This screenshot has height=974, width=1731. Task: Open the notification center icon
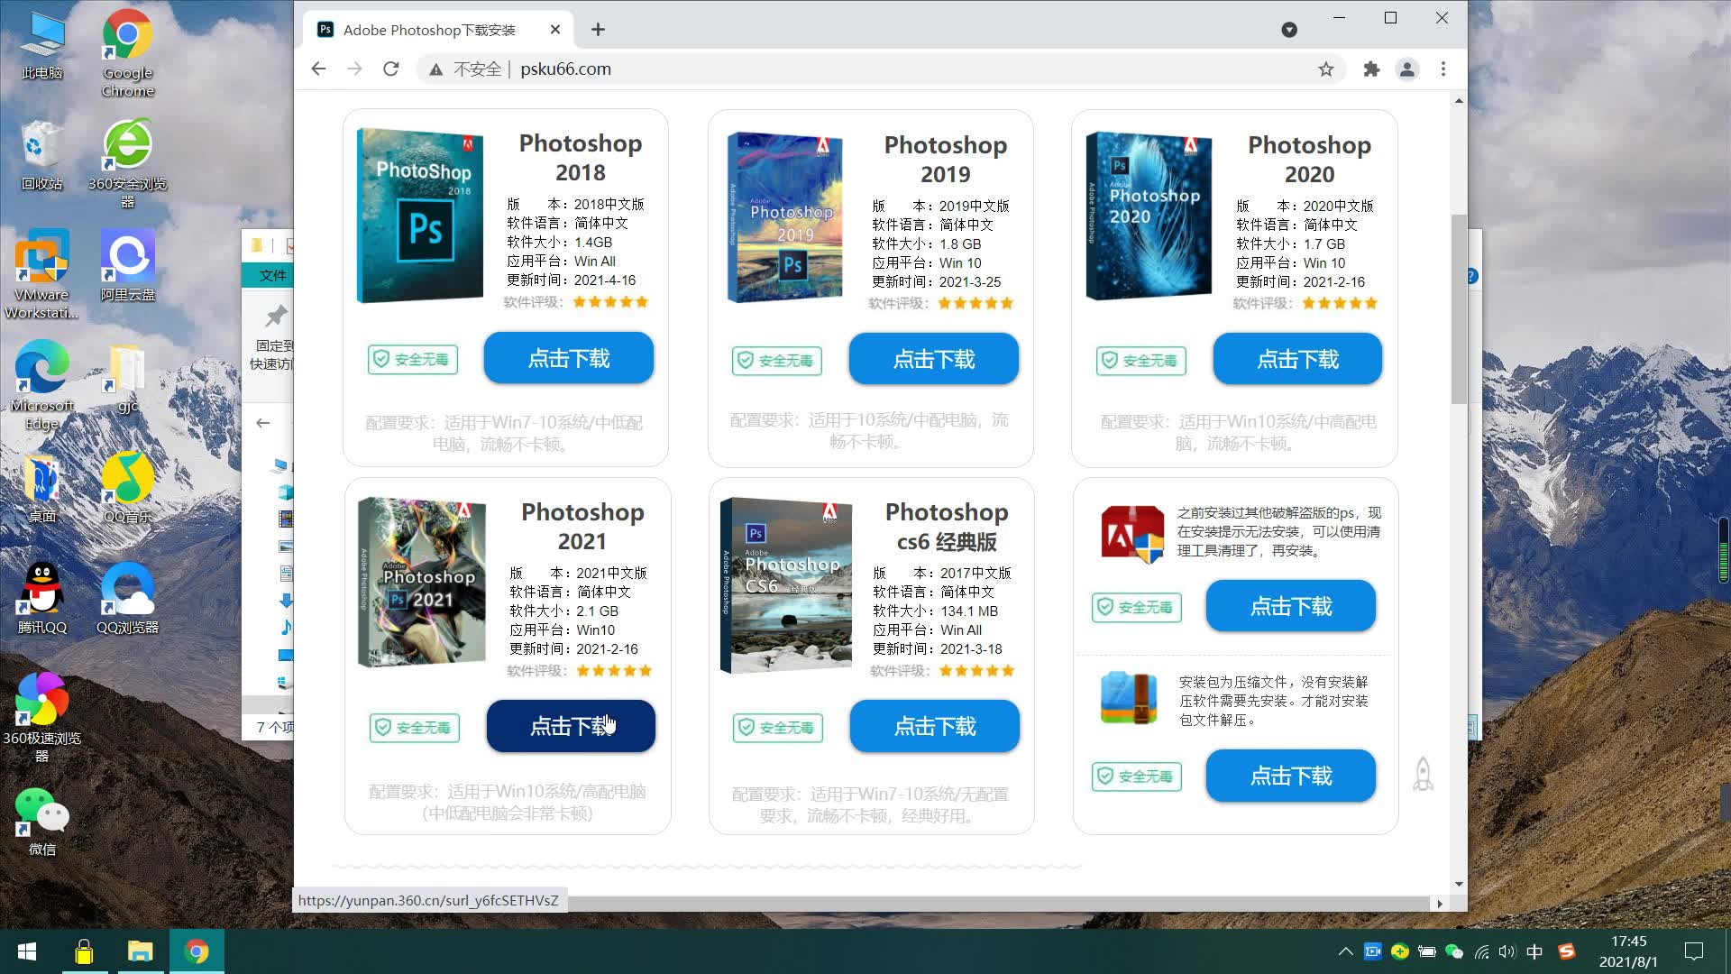1694,951
